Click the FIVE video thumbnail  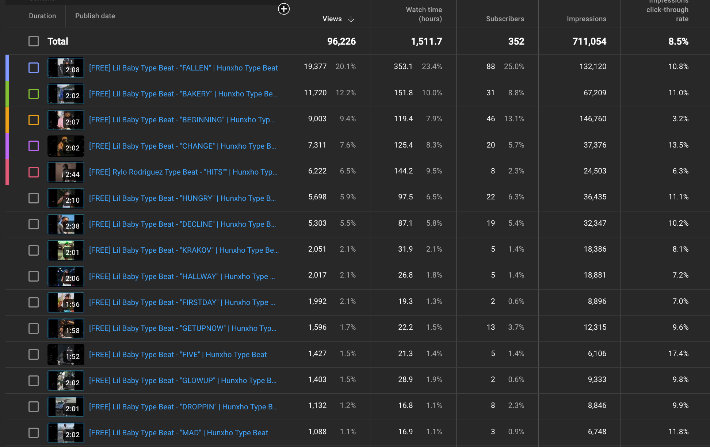point(66,355)
